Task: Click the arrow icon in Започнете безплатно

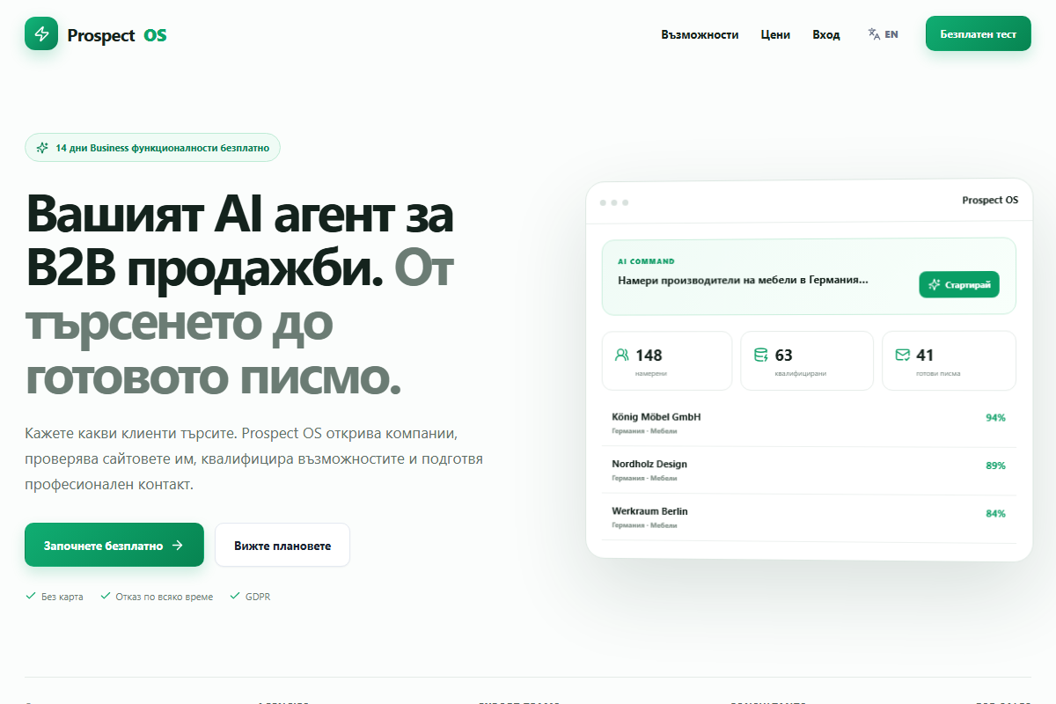Action: click(x=177, y=545)
